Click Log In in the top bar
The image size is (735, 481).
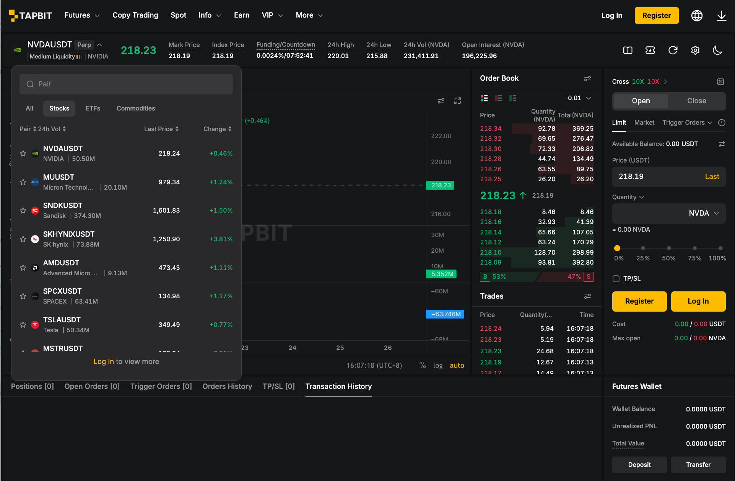[x=612, y=16]
